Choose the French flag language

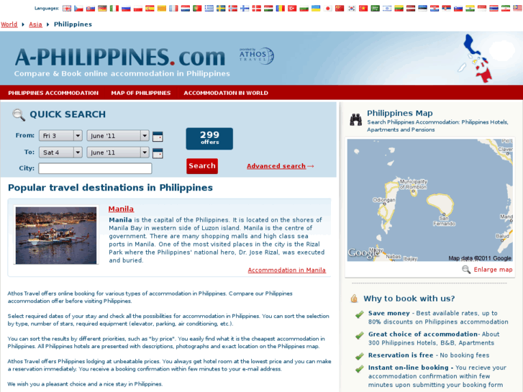point(173,9)
